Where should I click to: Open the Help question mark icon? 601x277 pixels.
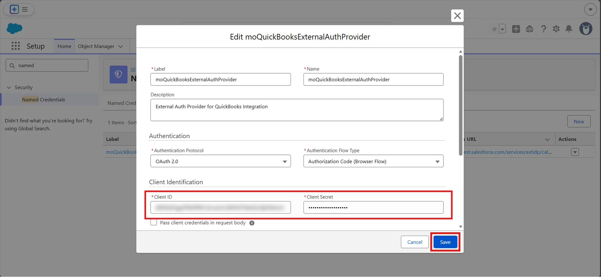[x=543, y=29]
